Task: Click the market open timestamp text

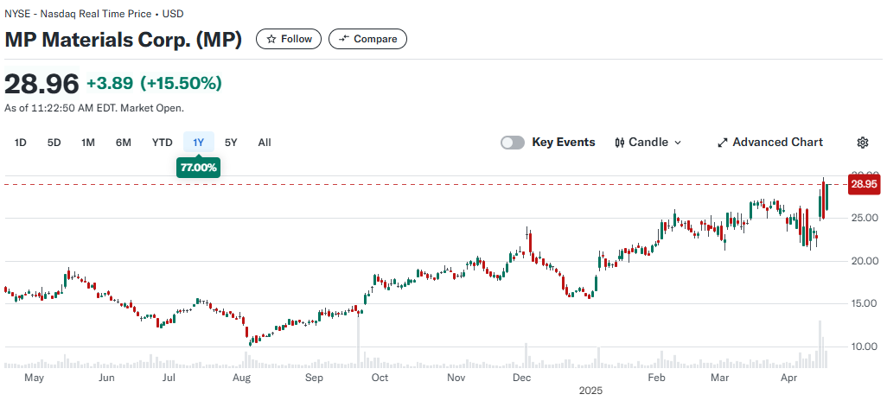Action: (94, 108)
